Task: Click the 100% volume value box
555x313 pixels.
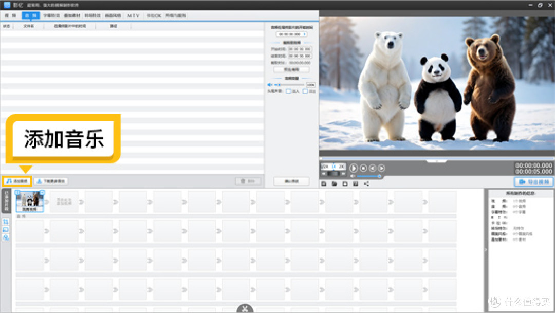Action: pyautogui.click(x=310, y=85)
